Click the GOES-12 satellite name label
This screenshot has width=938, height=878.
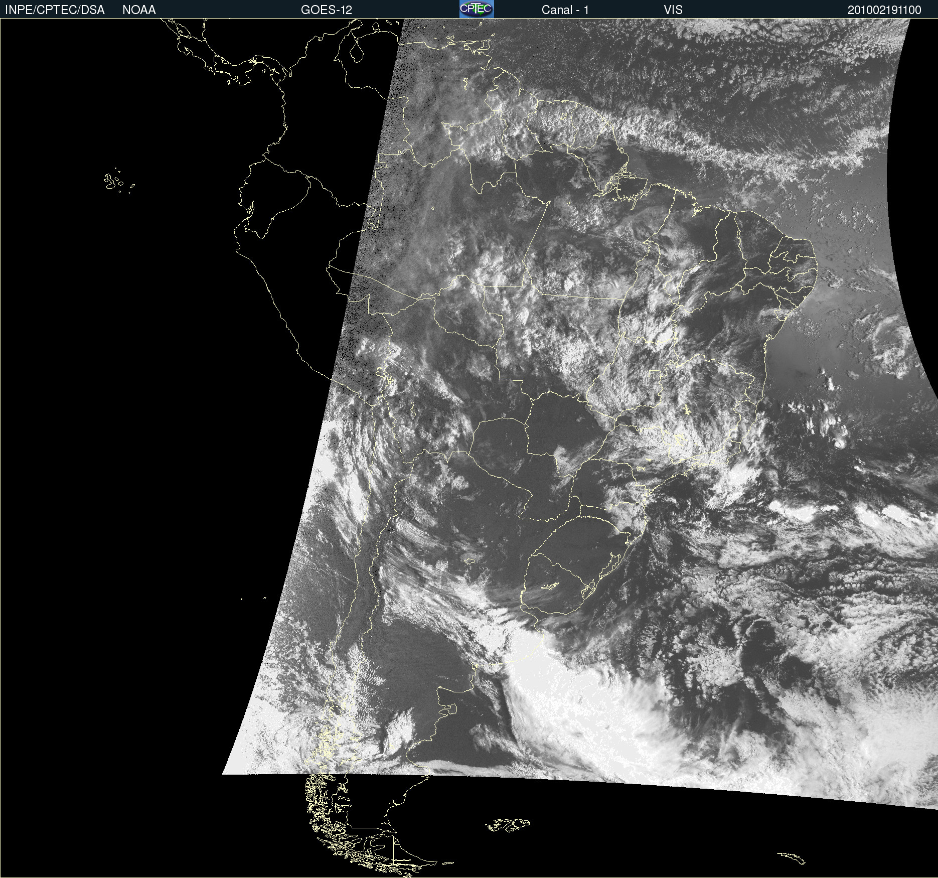click(x=327, y=10)
